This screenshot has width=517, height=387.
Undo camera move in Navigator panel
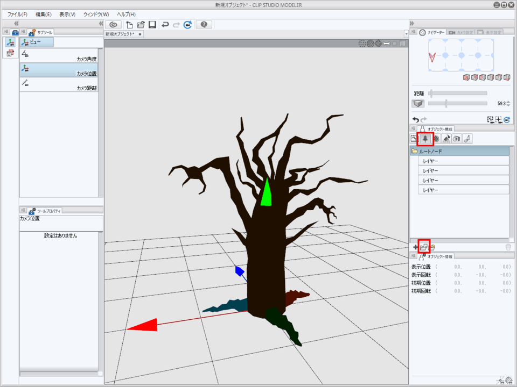[416, 119]
